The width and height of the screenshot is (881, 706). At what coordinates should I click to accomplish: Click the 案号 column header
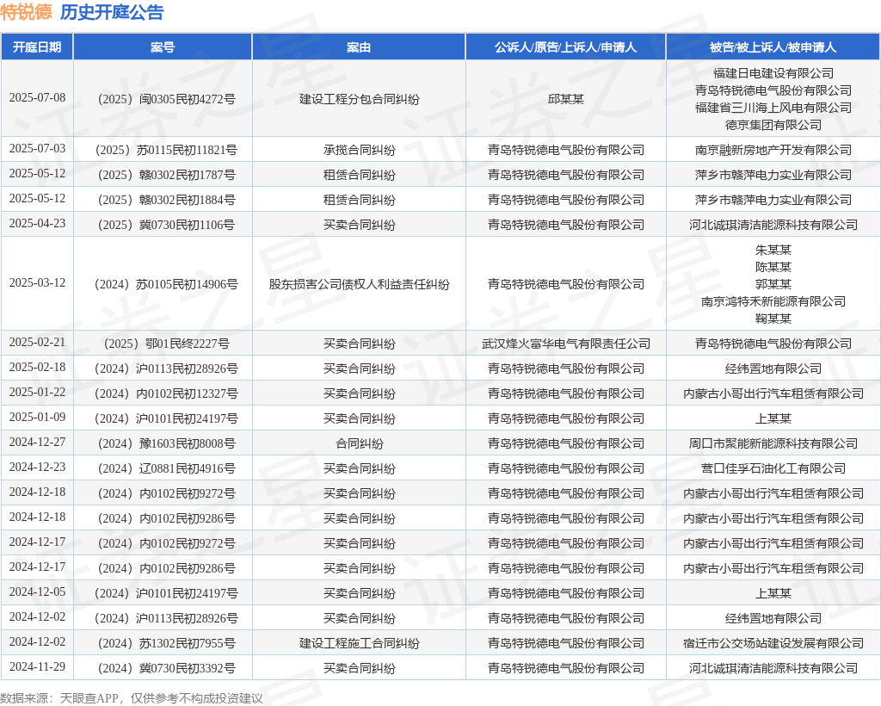(x=163, y=47)
